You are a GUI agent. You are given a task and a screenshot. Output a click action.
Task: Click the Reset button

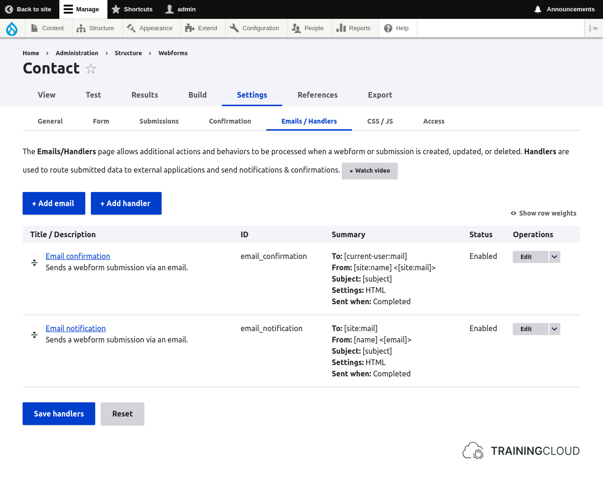tap(122, 414)
